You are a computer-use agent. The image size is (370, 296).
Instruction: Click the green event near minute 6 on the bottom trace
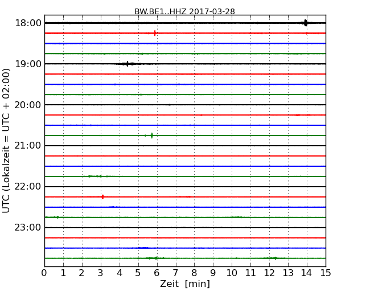[155, 258]
